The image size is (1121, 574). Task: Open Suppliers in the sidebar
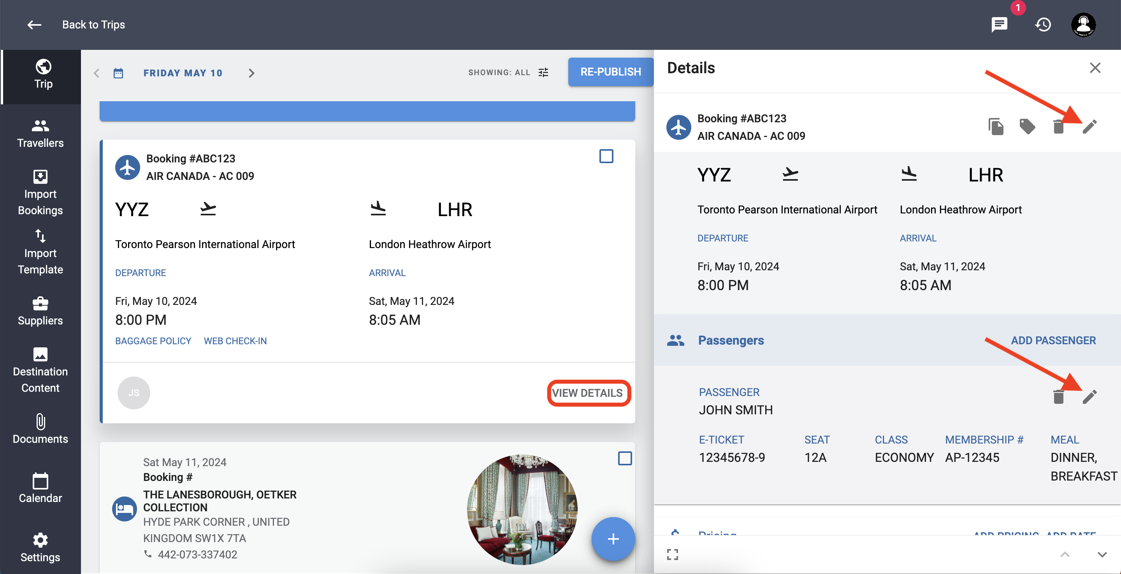[x=40, y=312]
